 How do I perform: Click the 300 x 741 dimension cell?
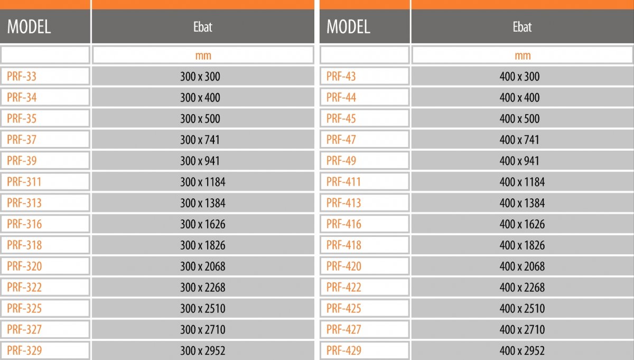tap(203, 140)
